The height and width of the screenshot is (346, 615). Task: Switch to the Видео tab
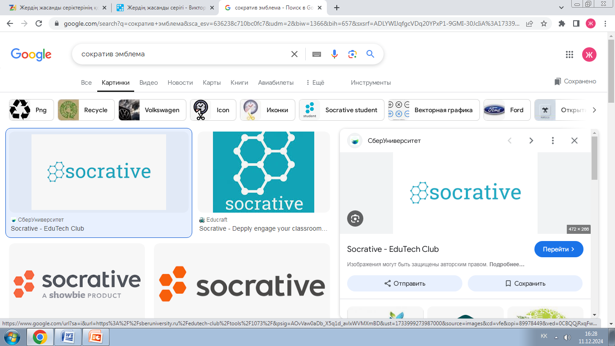[149, 82]
